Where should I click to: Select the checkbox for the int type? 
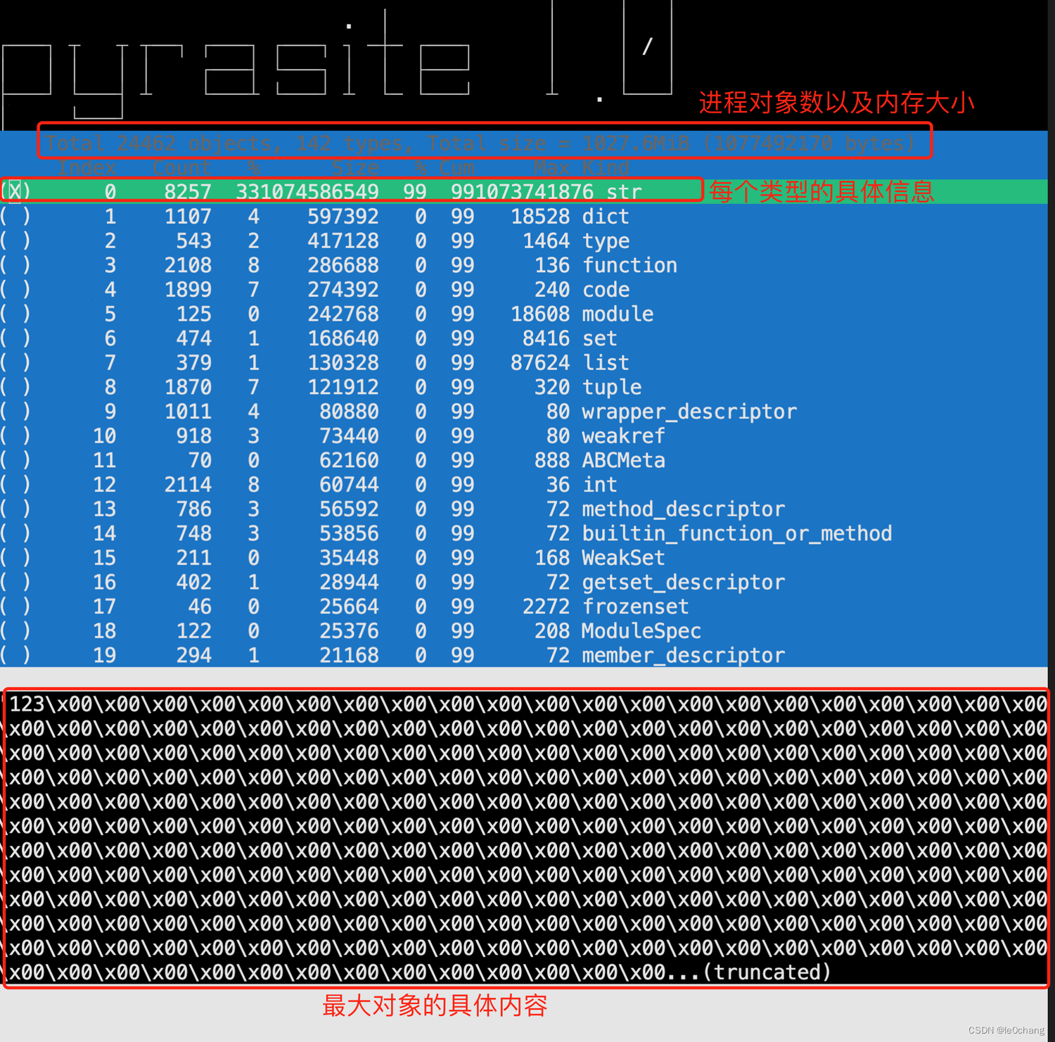point(15,484)
